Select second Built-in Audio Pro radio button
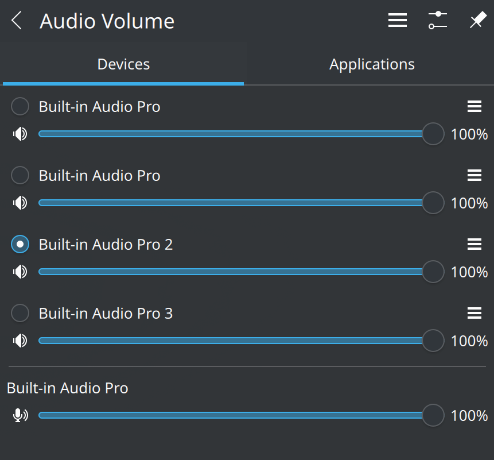This screenshot has width=494, height=460. 20,175
